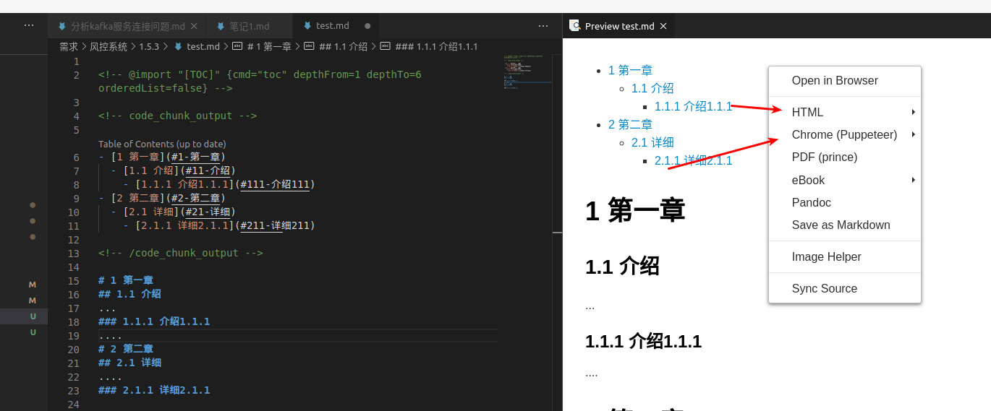
Task: Click the code_chunk_output opening comment line
Action: 177,116
